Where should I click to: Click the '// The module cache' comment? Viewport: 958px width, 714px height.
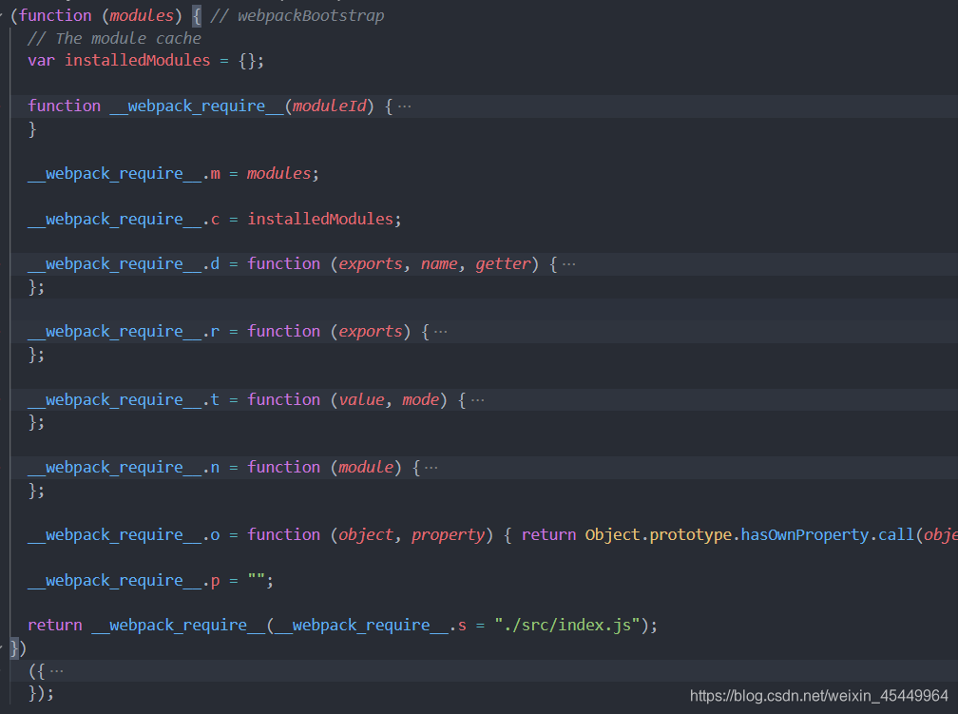[114, 39]
